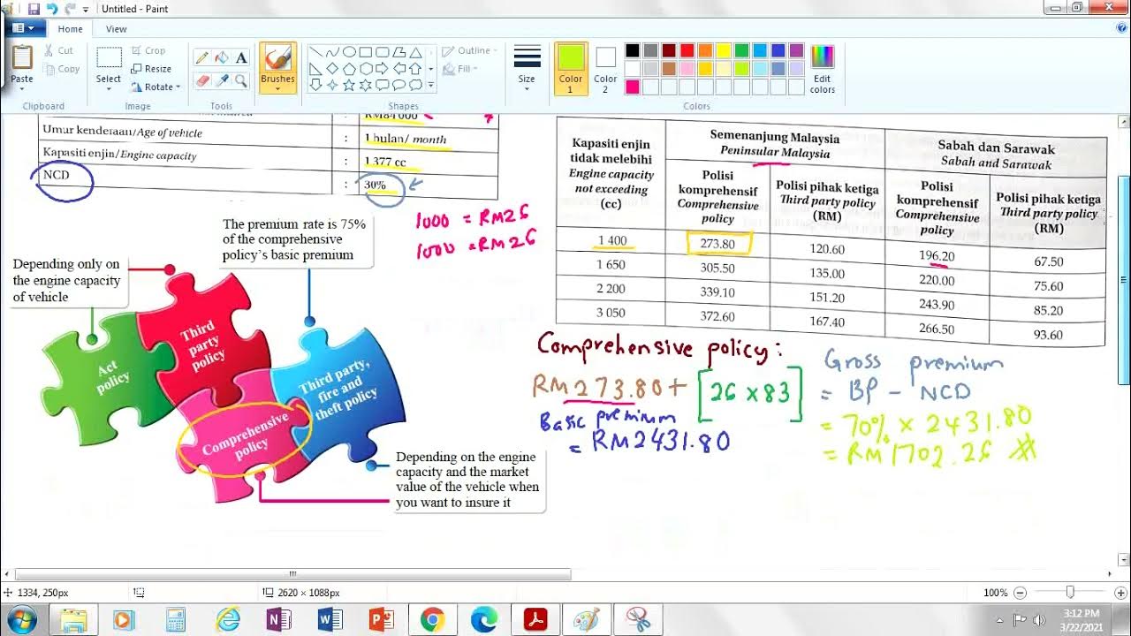Viewport: 1131px width, 636px height.
Task: Open the Customize Quick Access Toolbar dropdown
Action: click(86, 9)
